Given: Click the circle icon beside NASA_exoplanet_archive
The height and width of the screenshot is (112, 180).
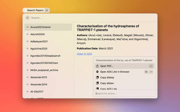Looking at the screenshot, I should [x=27, y=70].
